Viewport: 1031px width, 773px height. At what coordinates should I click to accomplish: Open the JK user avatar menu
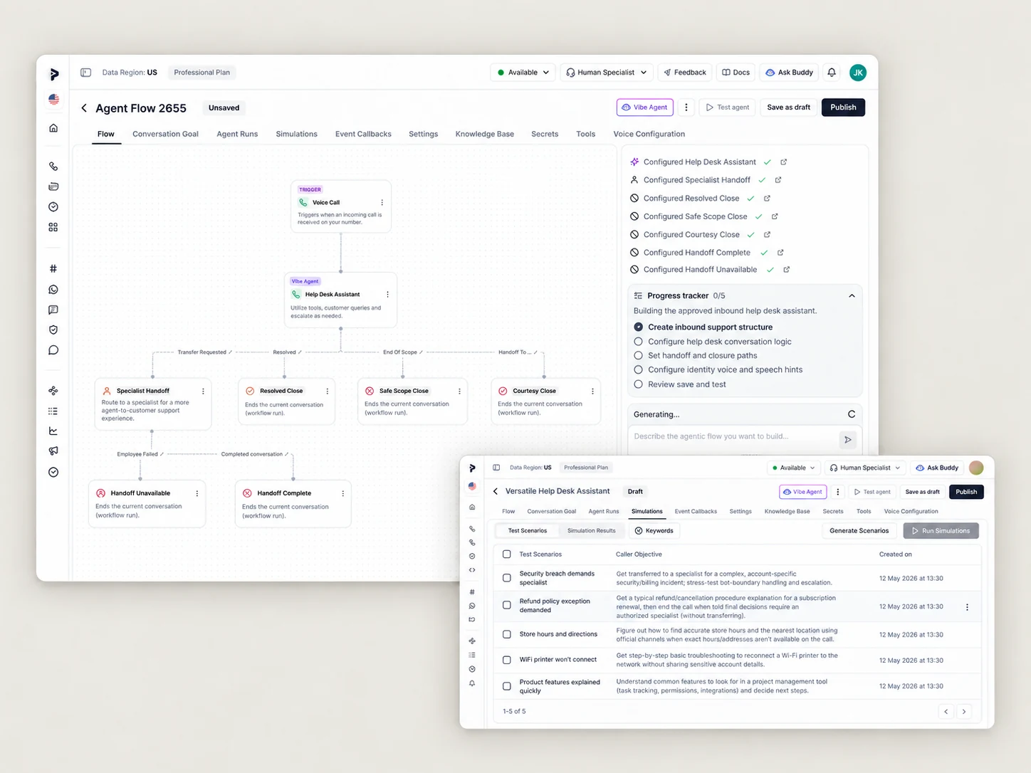(x=858, y=72)
